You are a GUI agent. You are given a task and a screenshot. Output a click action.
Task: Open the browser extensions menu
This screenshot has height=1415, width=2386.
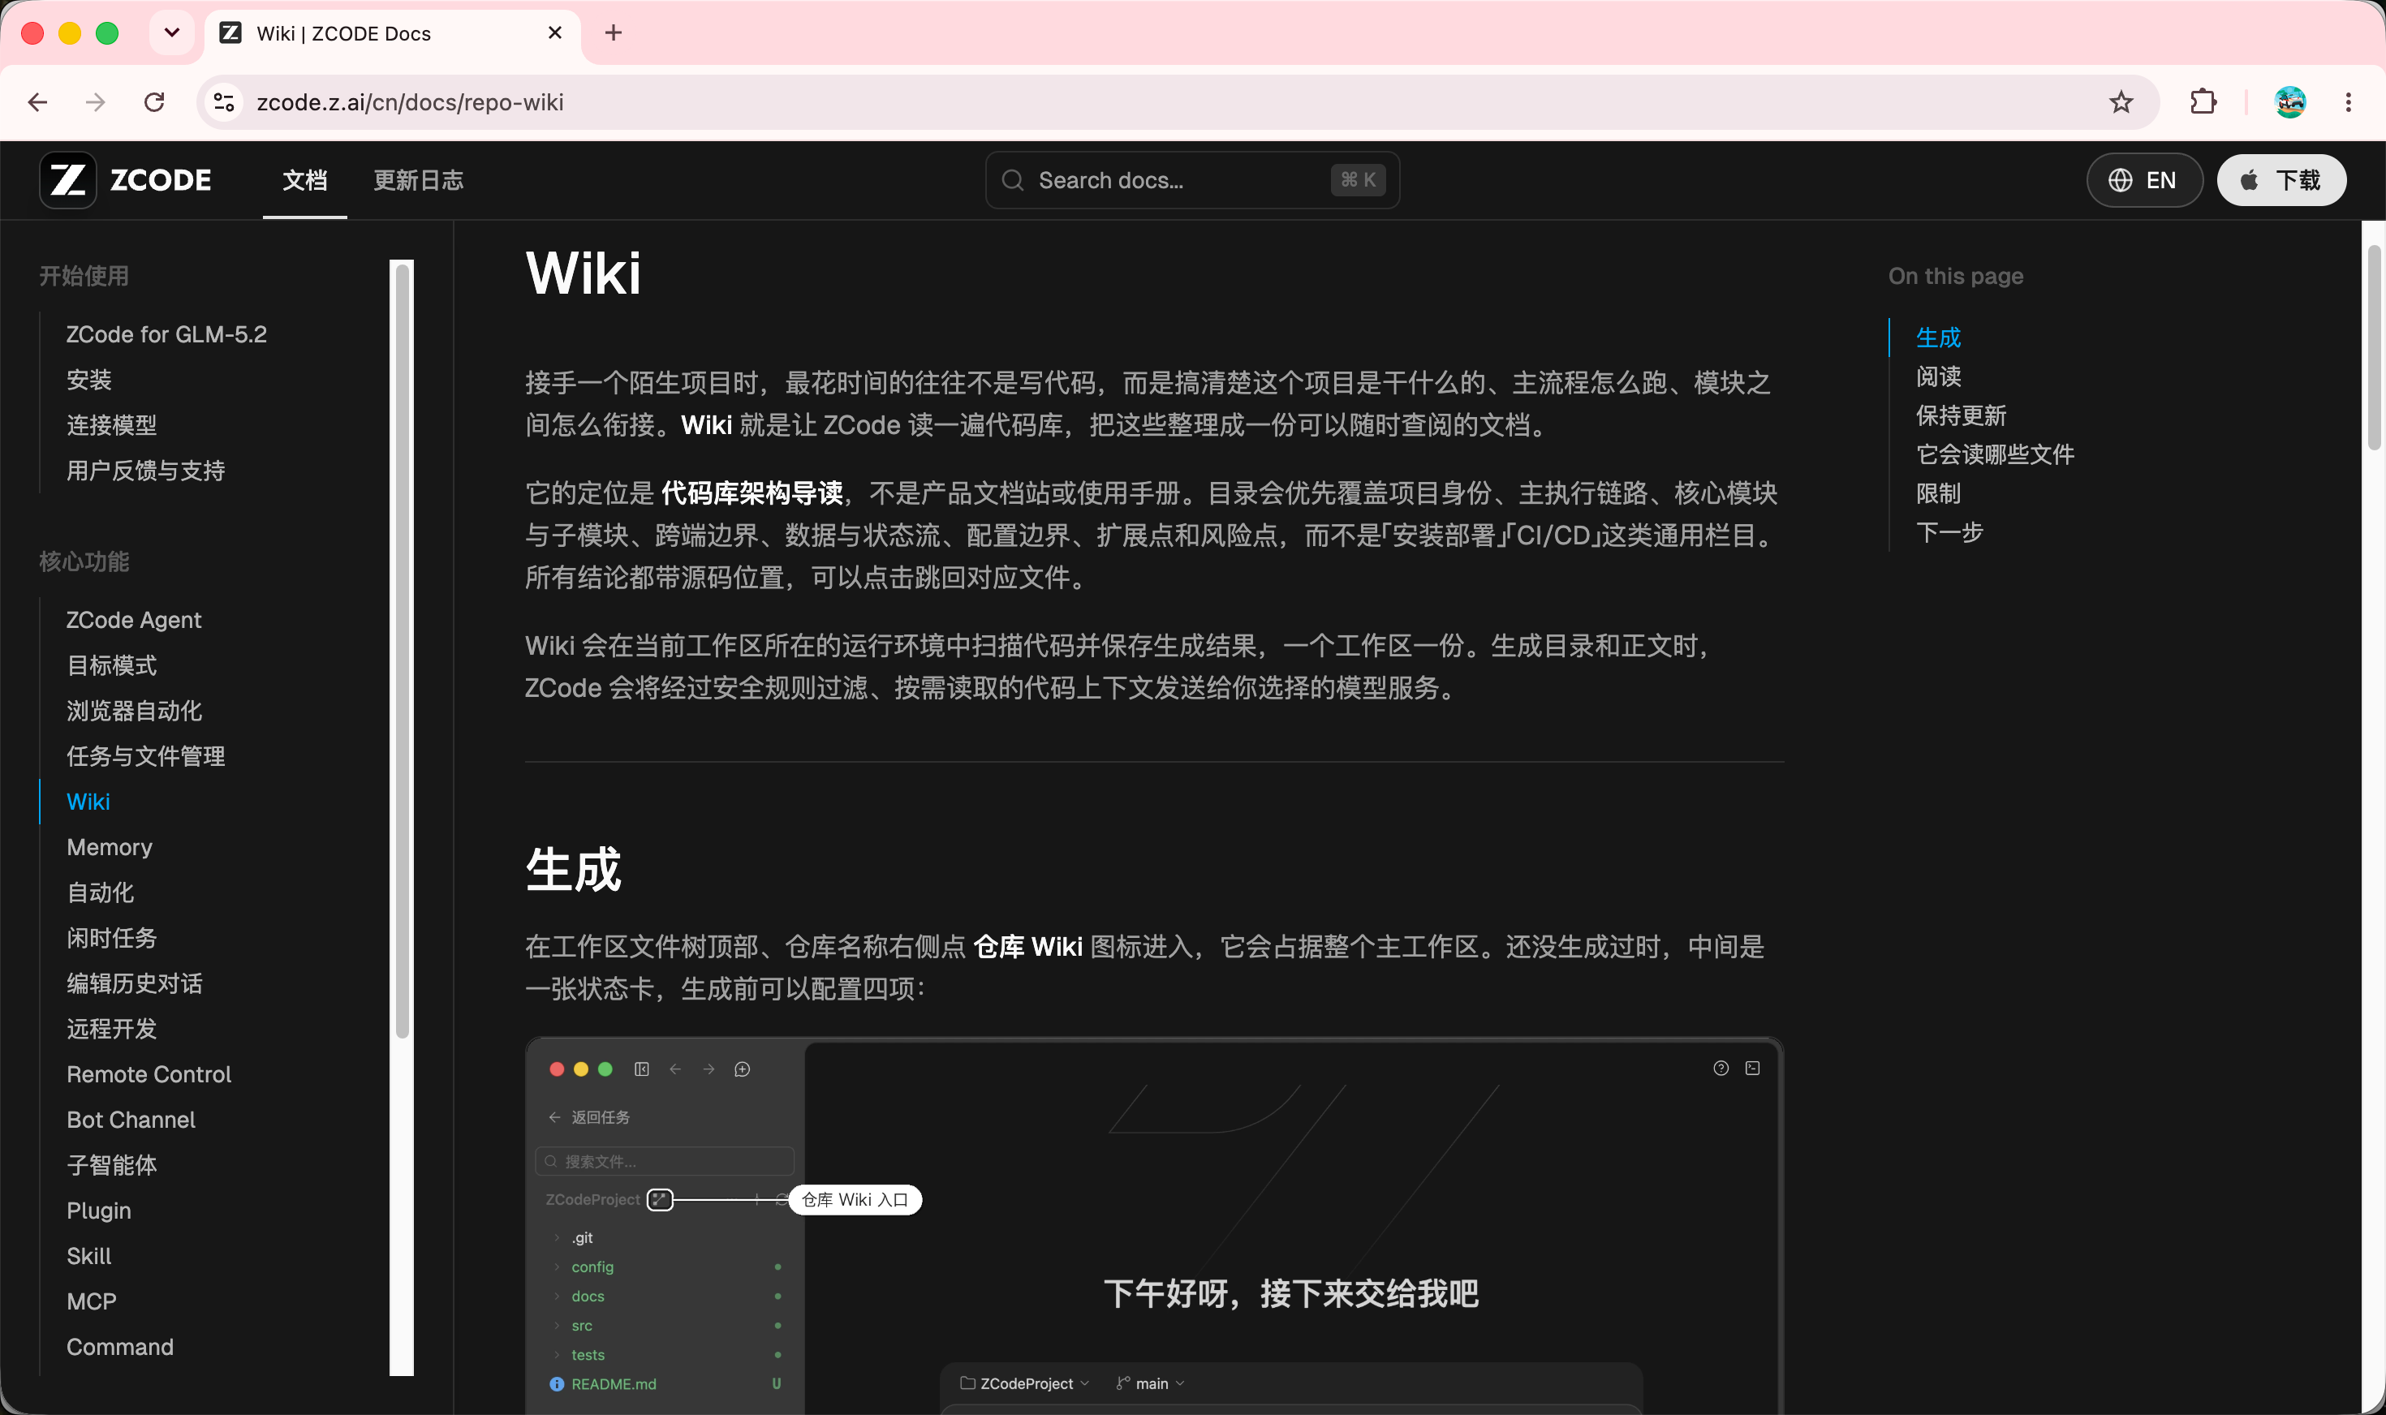(x=2203, y=102)
